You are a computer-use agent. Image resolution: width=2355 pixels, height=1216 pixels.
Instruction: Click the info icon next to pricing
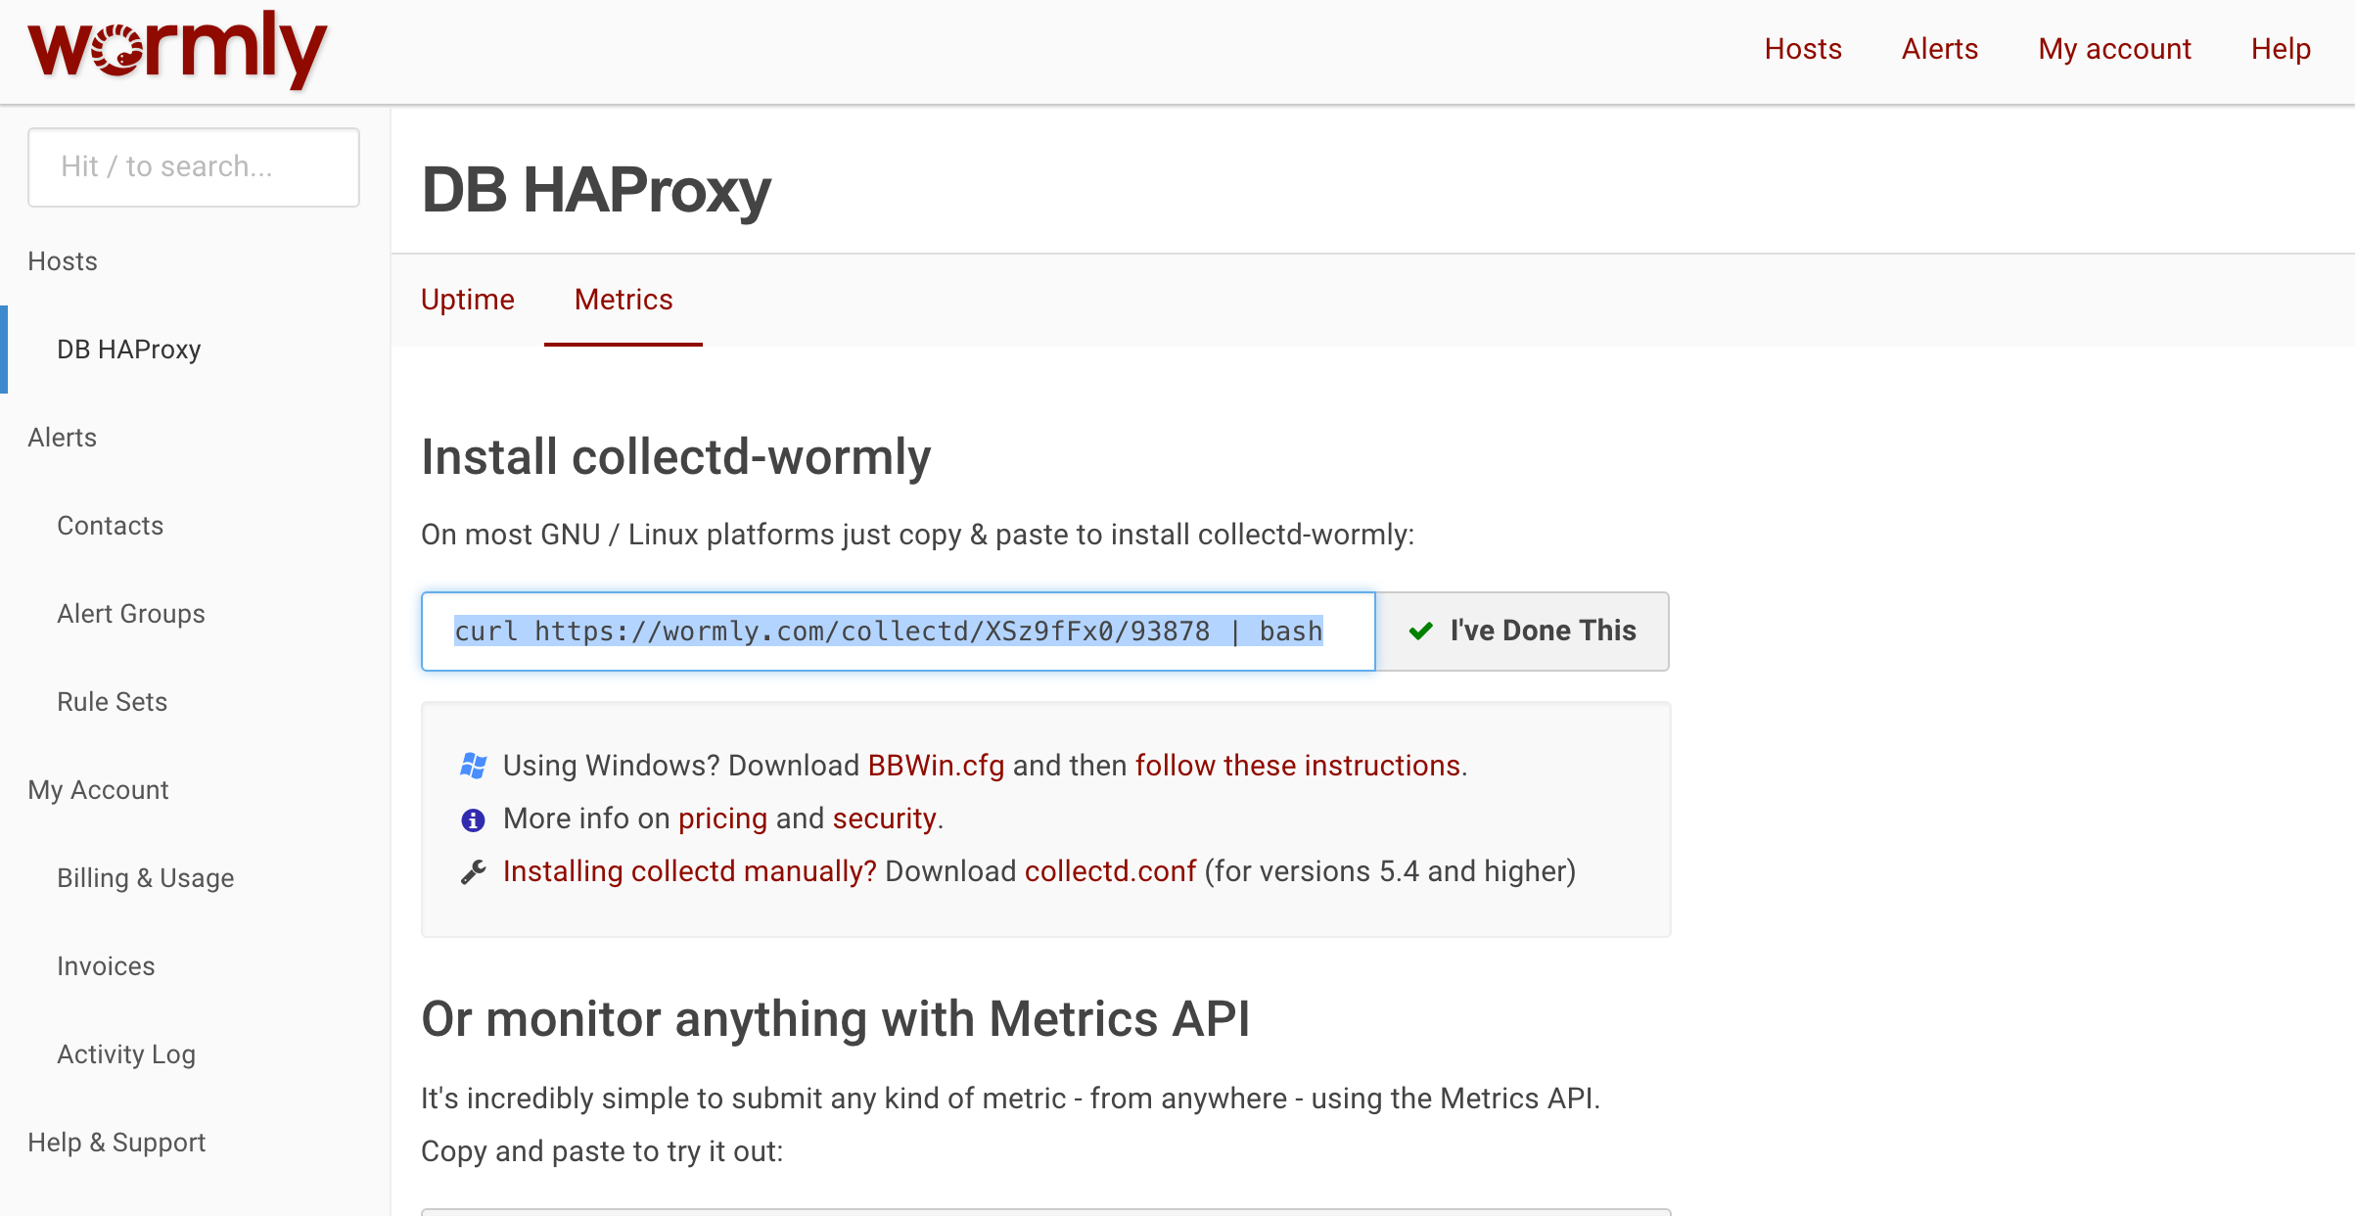[474, 819]
